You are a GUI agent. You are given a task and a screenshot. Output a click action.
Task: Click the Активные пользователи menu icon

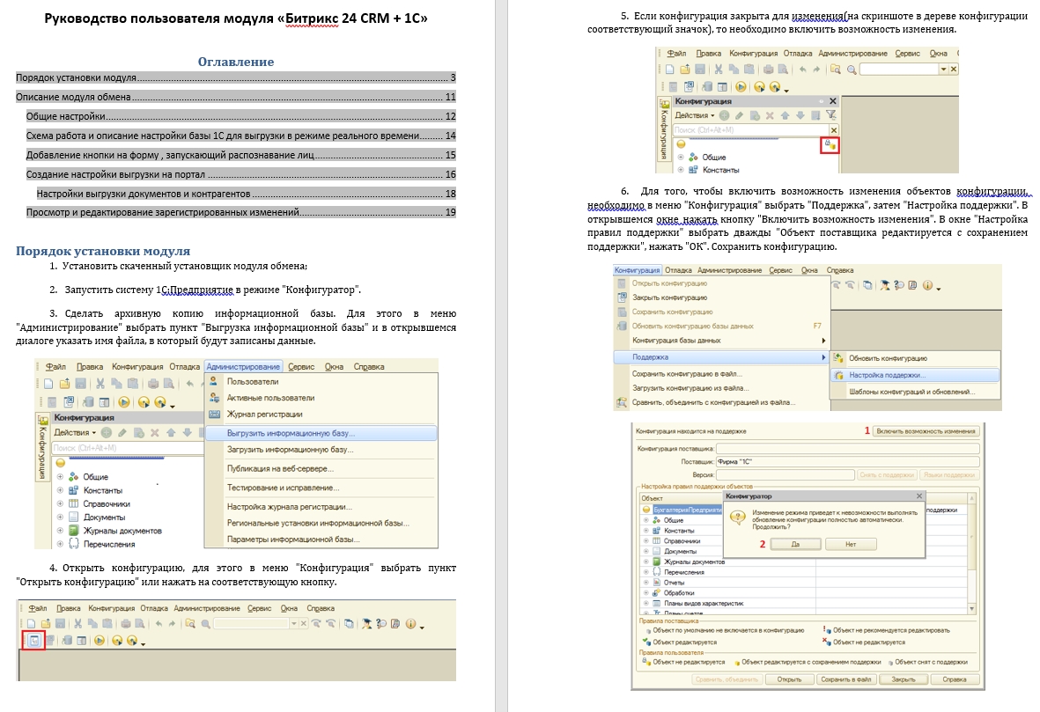(214, 398)
